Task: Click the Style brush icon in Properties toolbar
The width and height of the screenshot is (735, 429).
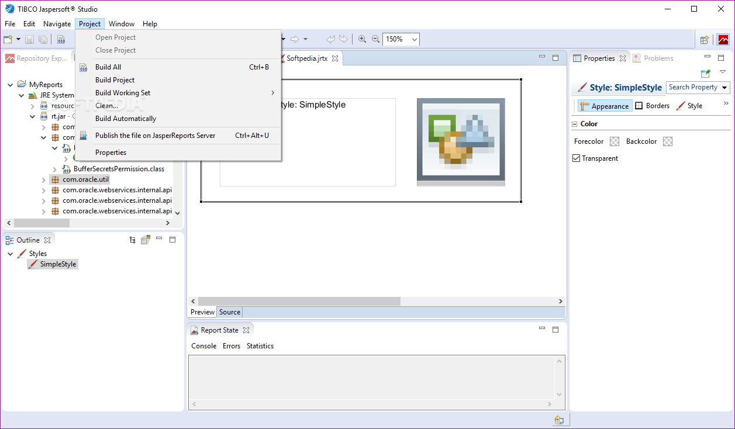Action: [x=681, y=106]
